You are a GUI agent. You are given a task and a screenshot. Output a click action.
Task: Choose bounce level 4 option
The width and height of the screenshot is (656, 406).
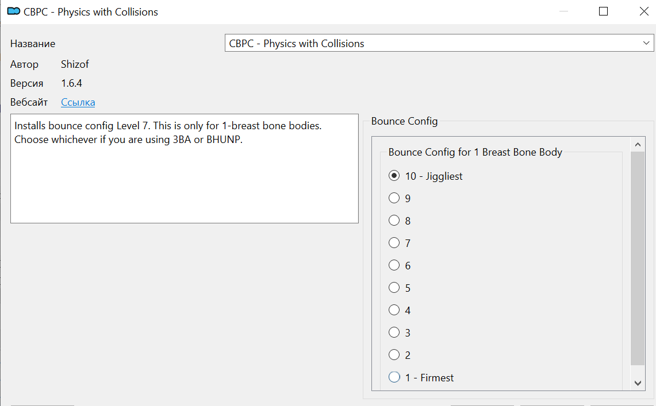(x=394, y=311)
